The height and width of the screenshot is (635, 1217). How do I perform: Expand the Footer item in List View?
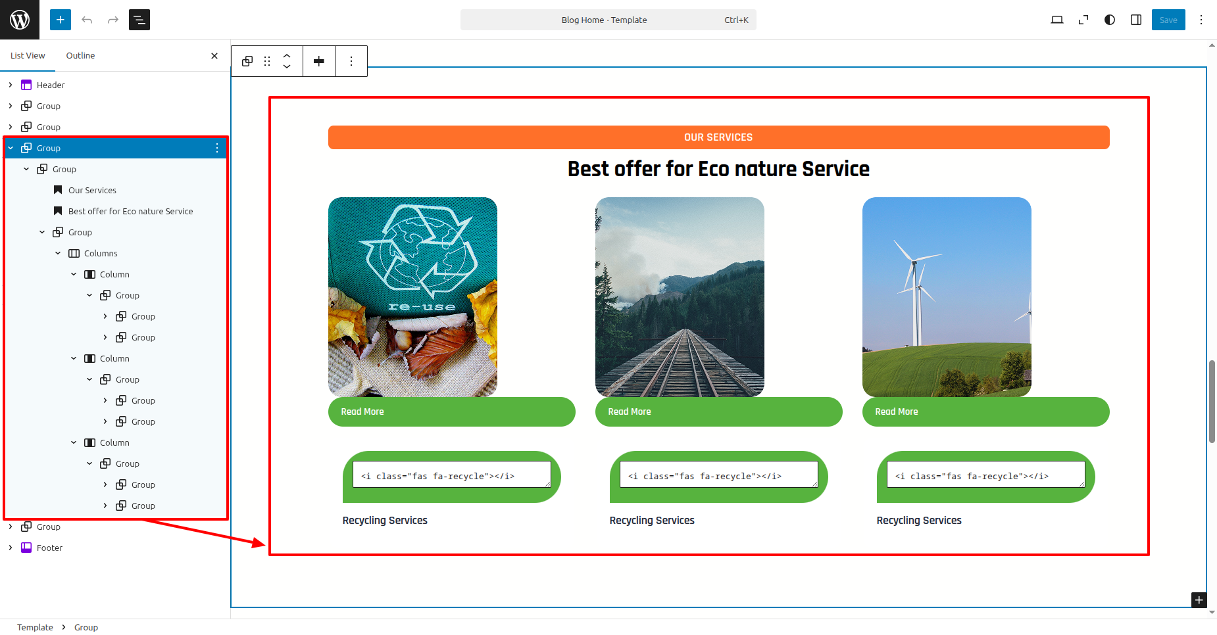pos(11,548)
